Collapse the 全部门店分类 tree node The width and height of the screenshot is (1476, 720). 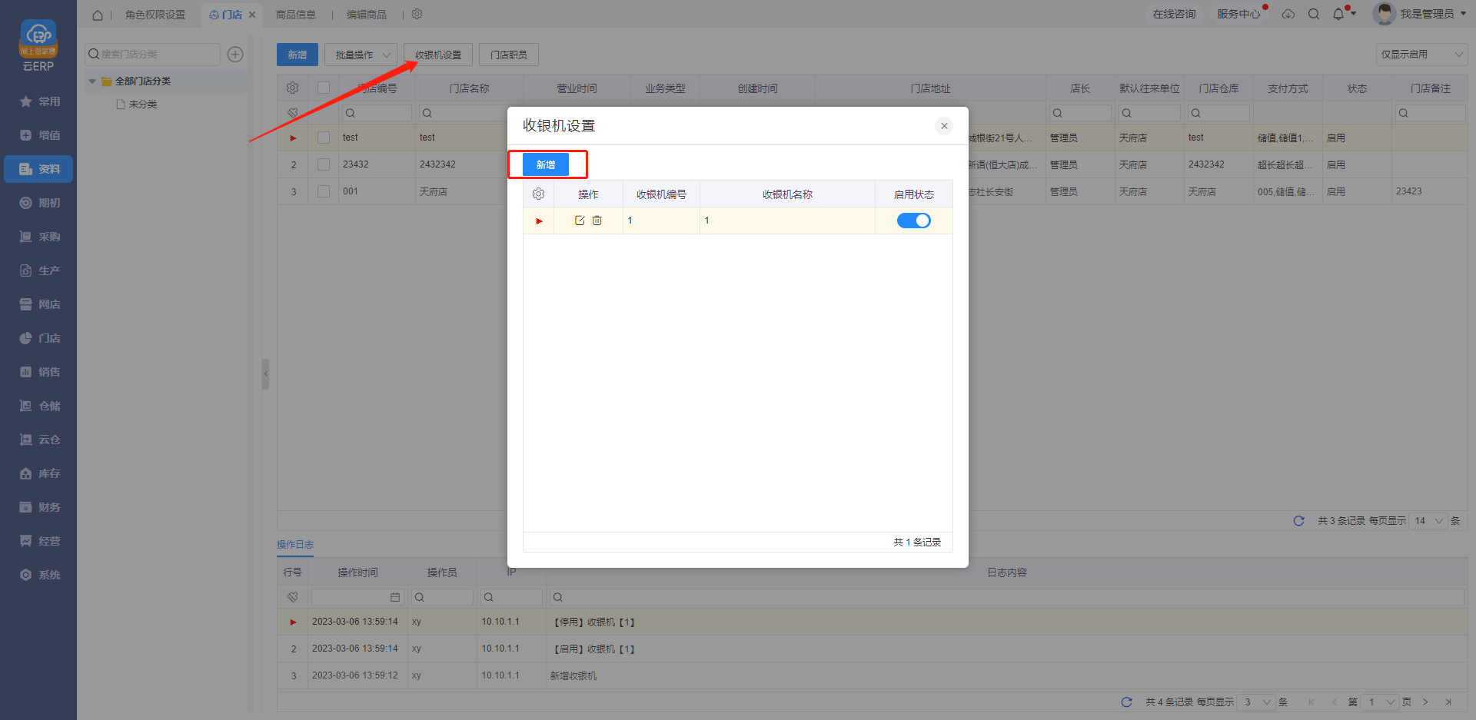(92, 81)
